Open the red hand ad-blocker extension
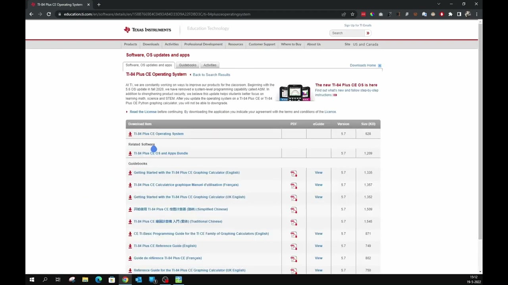The width and height of the screenshot is (508, 285). pyautogui.click(x=442, y=14)
